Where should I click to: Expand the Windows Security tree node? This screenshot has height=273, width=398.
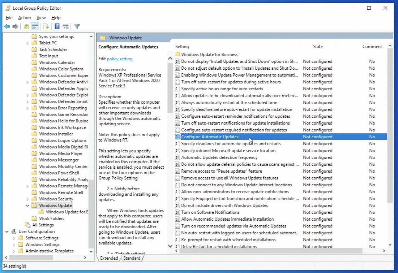(27, 199)
